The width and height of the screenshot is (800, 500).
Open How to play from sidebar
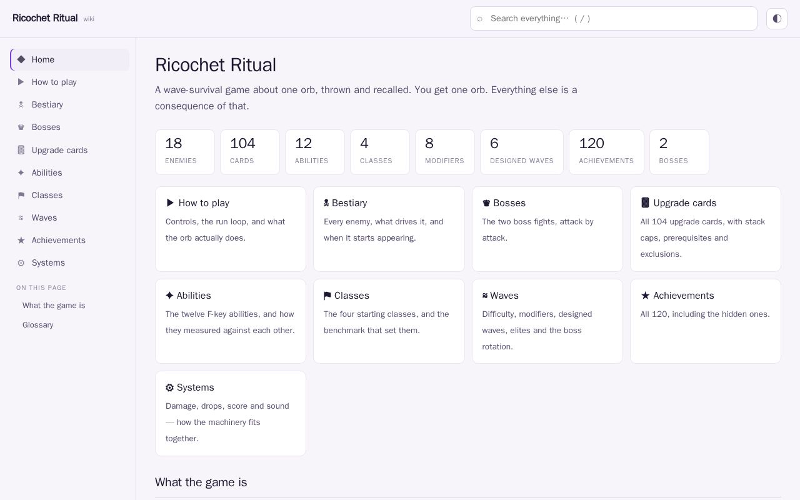click(70, 82)
